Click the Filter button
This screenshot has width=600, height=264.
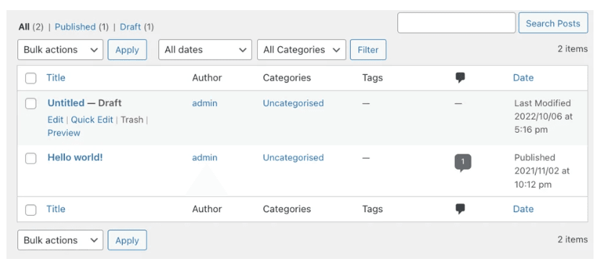[x=368, y=50]
